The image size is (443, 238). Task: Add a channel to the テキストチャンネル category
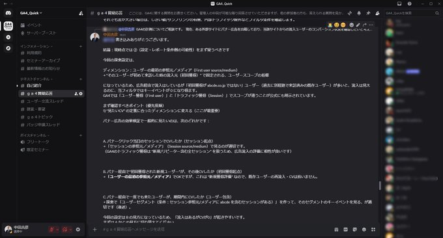point(81,79)
